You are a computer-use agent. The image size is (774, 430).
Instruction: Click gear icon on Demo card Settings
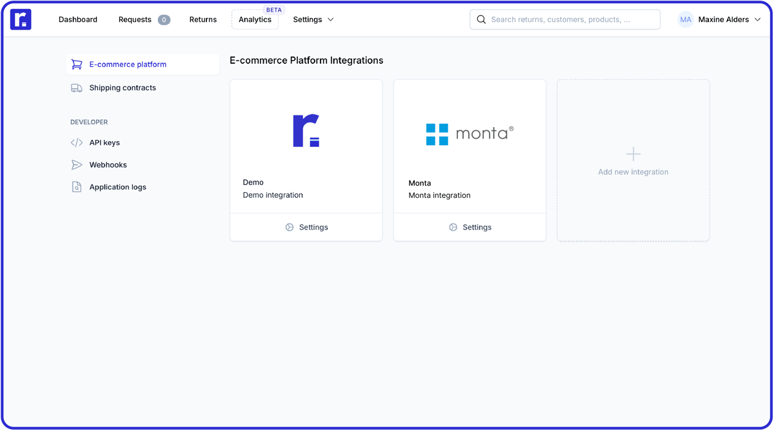coord(290,228)
